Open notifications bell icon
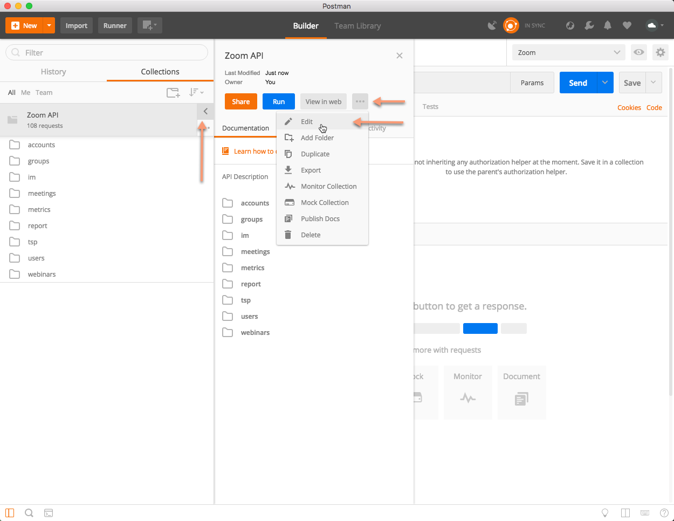Viewport: 674px width, 521px height. pos(608,25)
